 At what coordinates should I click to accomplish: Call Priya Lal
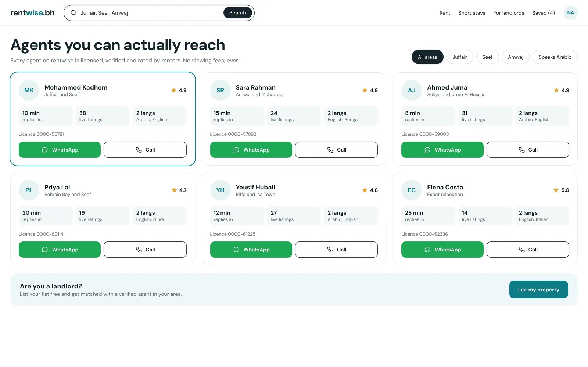click(x=145, y=250)
